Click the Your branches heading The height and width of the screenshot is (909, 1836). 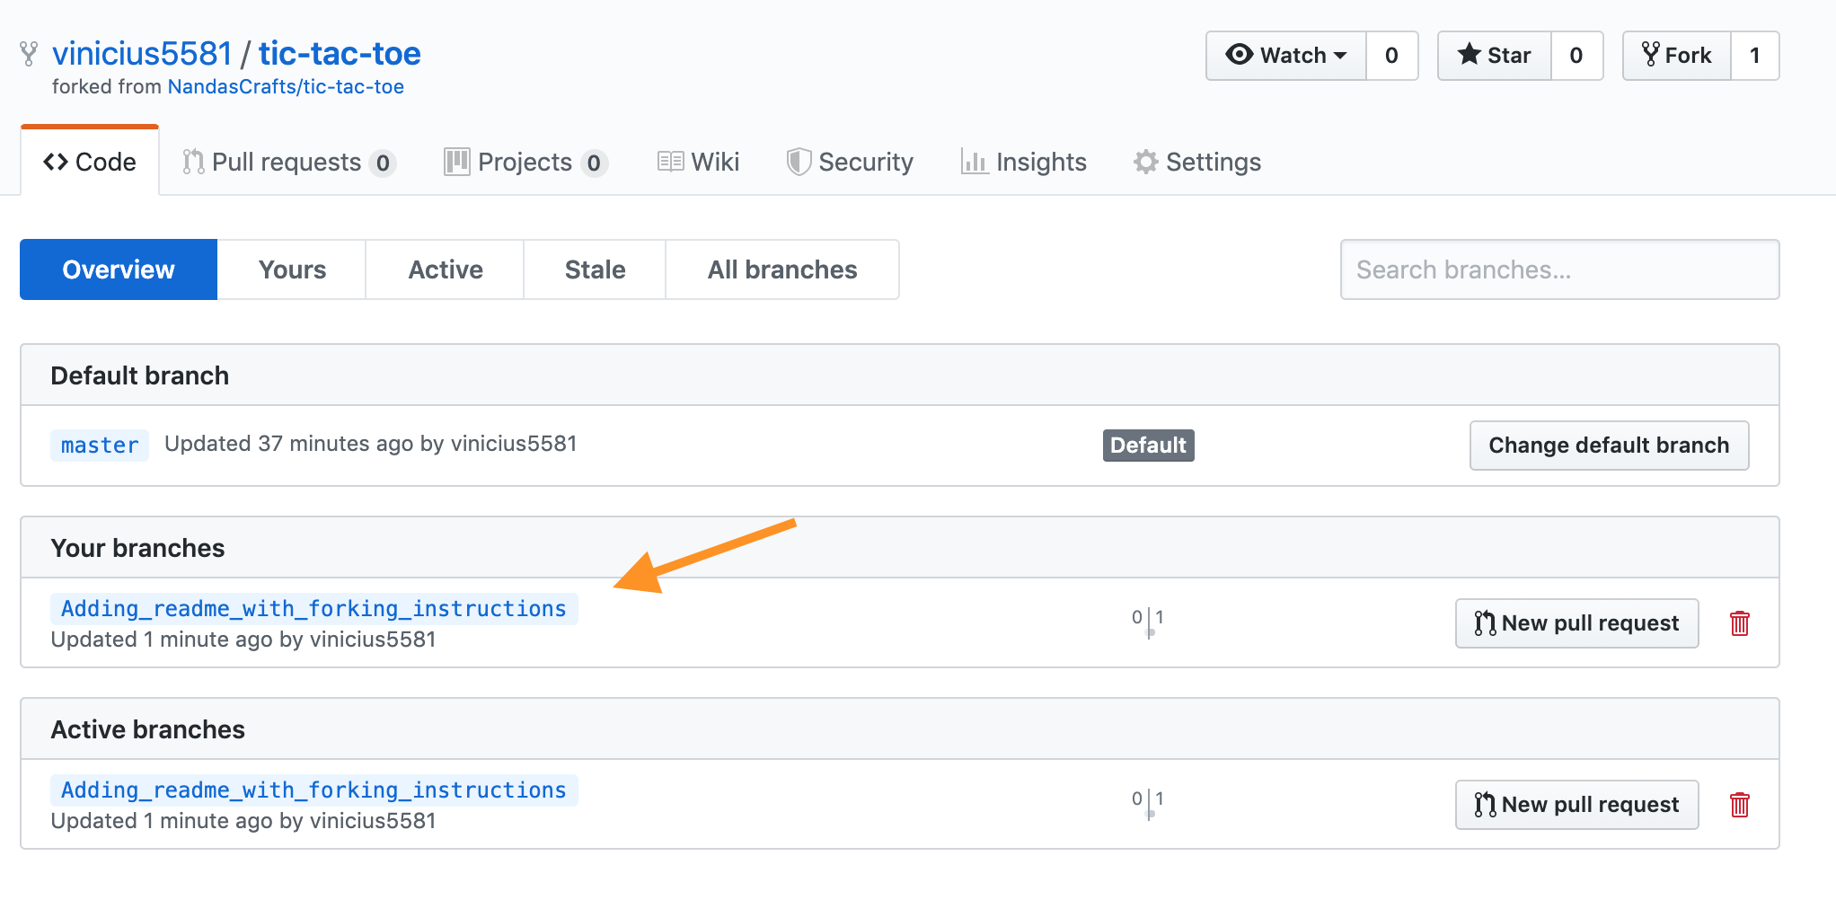pyautogui.click(x=137, y=548)
